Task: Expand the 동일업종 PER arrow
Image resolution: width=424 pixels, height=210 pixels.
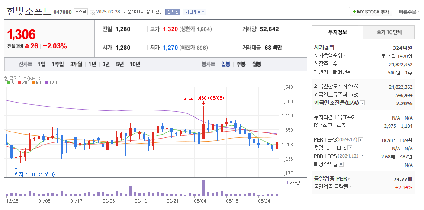Action: (x=349, y=178)
